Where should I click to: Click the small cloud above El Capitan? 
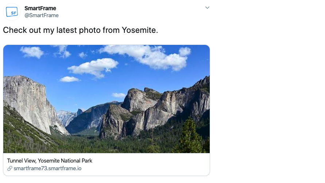click(32, 52)
